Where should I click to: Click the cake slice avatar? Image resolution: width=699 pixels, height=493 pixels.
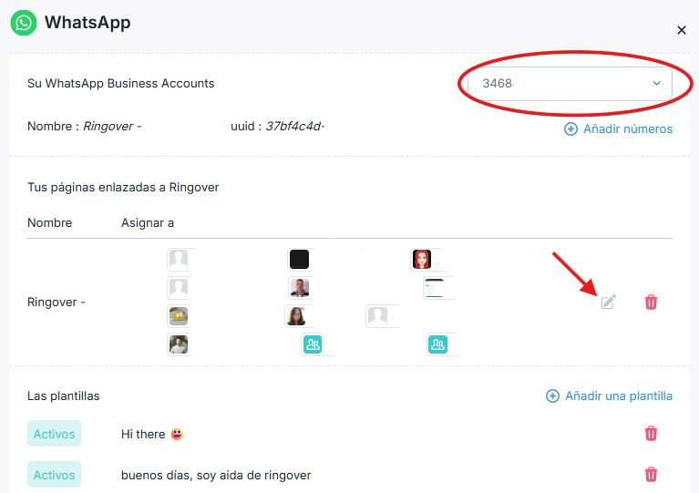coord(179,316)
